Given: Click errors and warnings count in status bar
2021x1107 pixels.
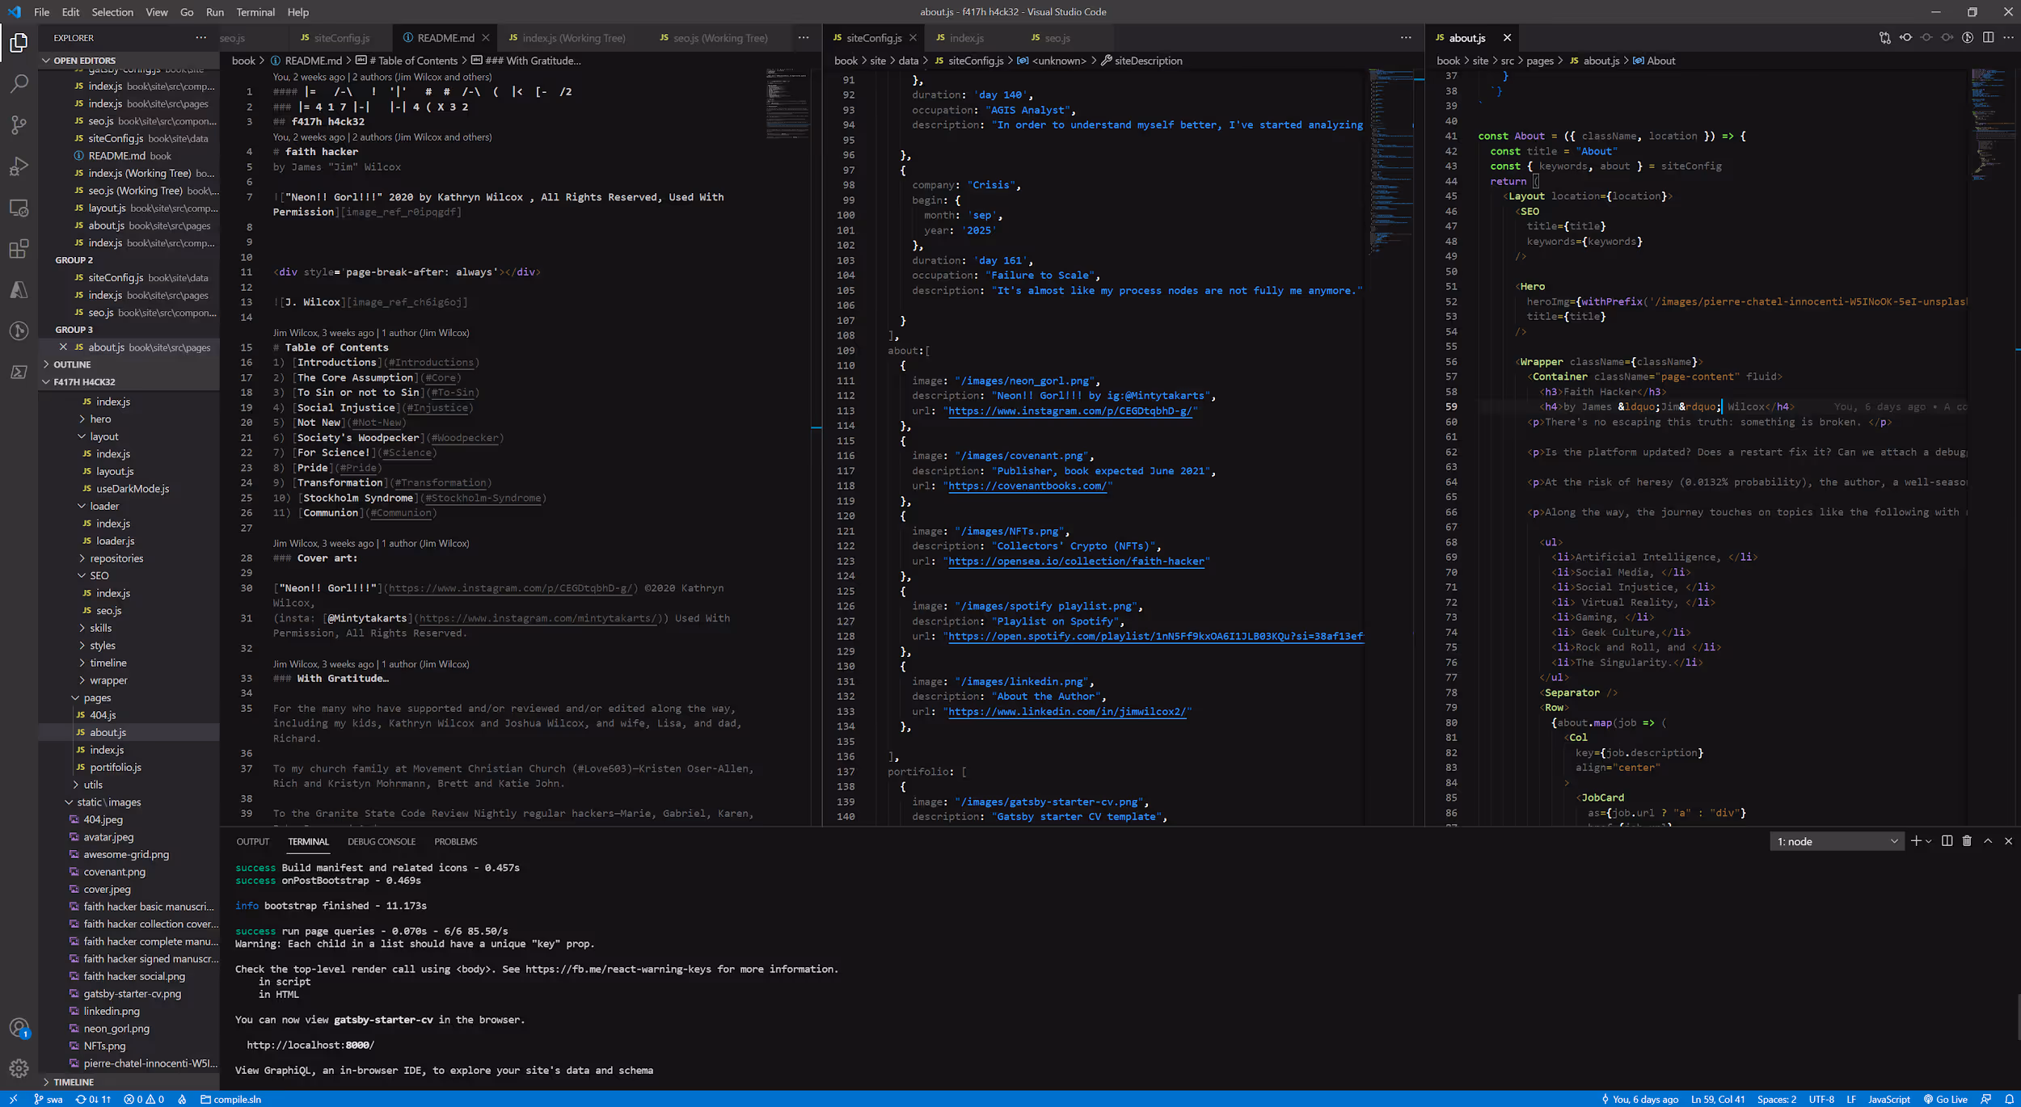Looking at the screenshot, I should (144, 1099).
